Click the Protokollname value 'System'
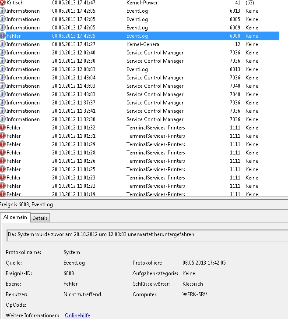Viewport: 288px width, 319px height. (72, 252)
